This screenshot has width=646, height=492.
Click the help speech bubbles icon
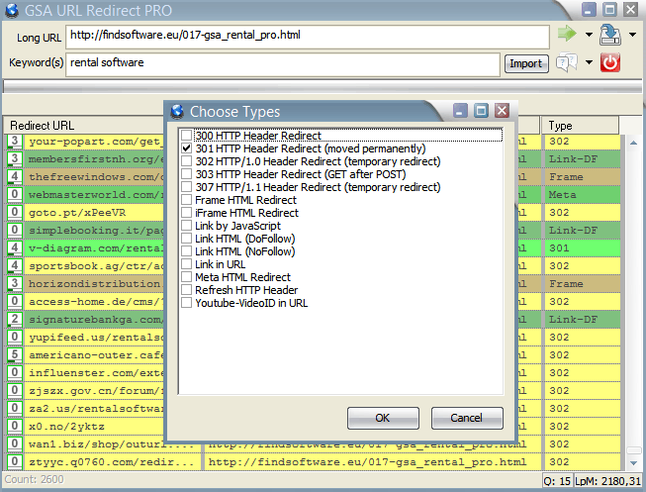click(567, 62)
